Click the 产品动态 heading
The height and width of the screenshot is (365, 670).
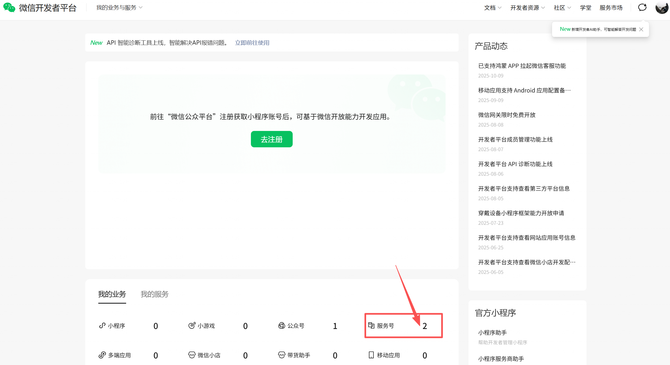[x=491, y=46]
